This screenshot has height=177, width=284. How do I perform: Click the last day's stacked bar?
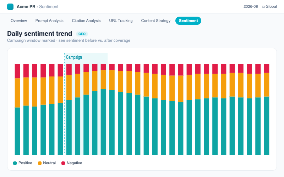point(267,109)
